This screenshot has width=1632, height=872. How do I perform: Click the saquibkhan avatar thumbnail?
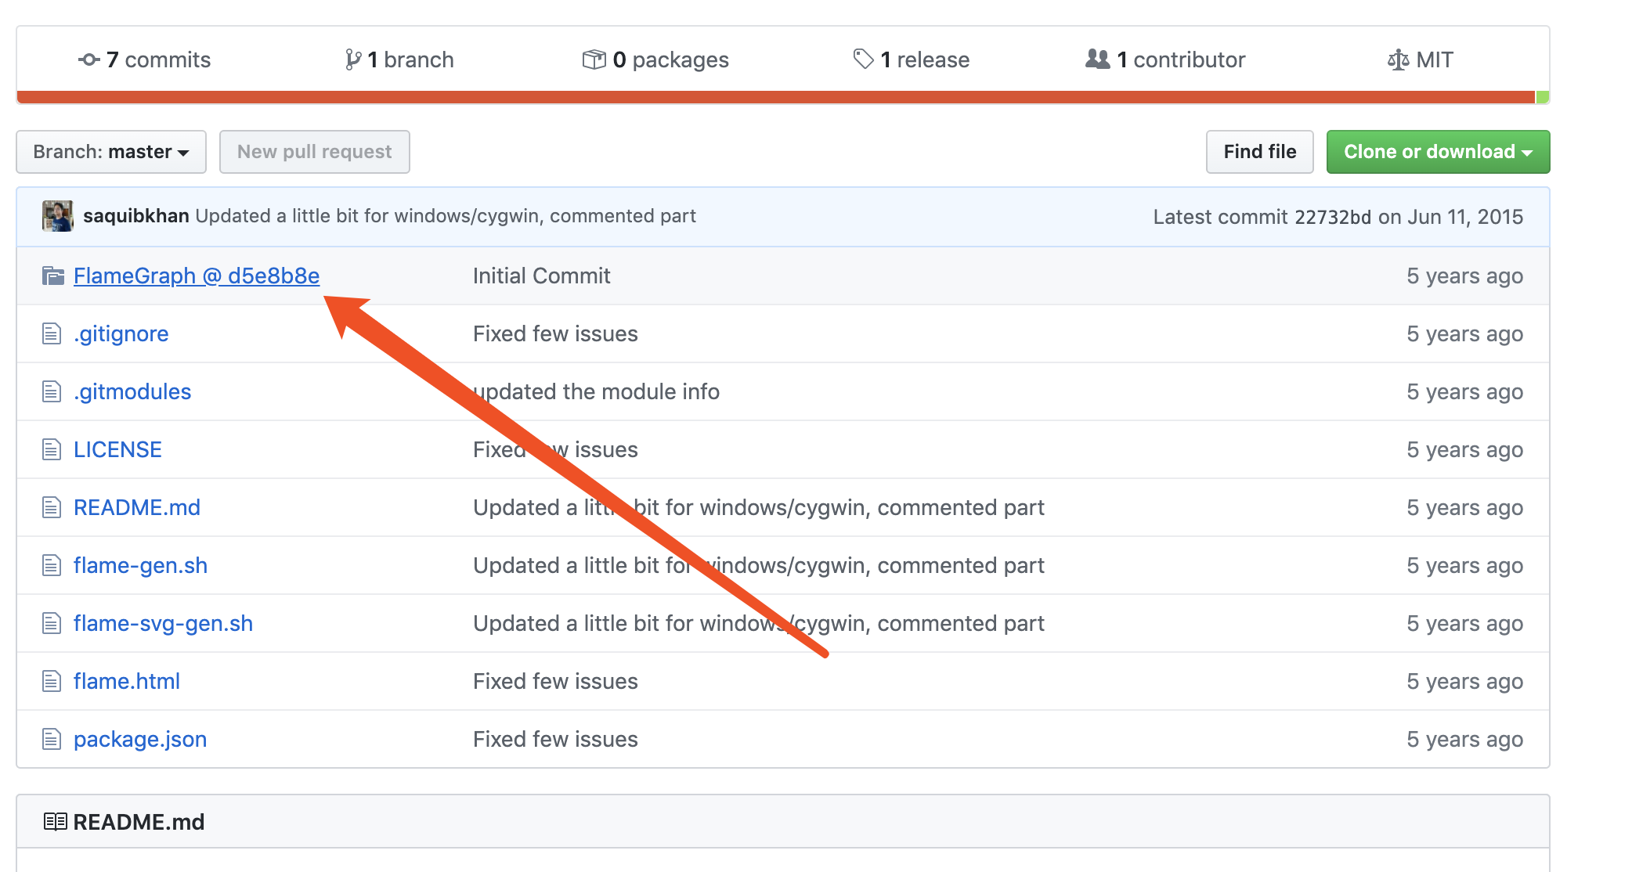pos(57,216)
